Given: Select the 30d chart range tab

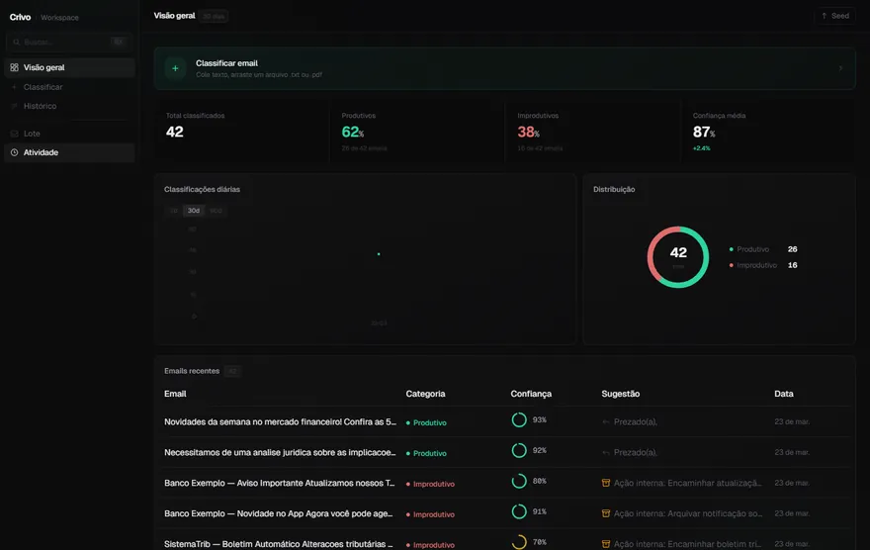Looking at the screenshot, I should 194,211.
